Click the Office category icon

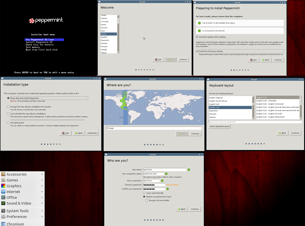click(x=3, y=197)
